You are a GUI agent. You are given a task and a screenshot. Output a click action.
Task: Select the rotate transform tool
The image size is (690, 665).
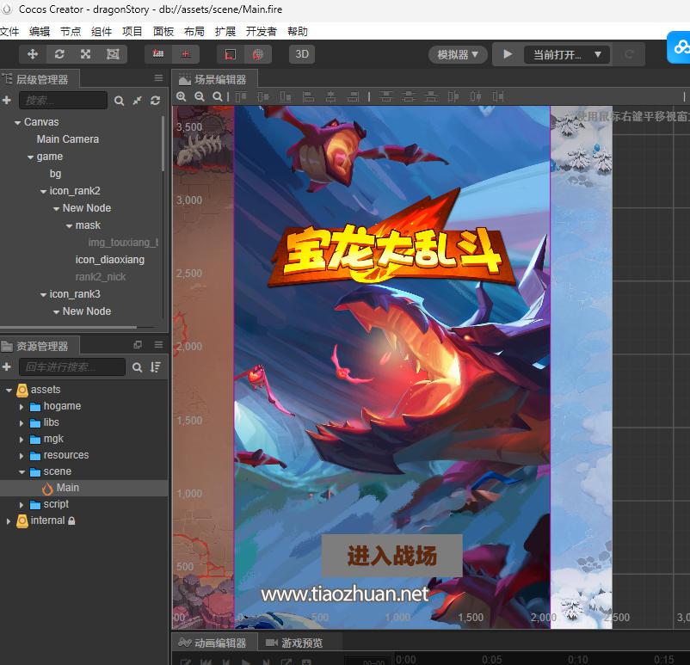[x=59, y=54]
